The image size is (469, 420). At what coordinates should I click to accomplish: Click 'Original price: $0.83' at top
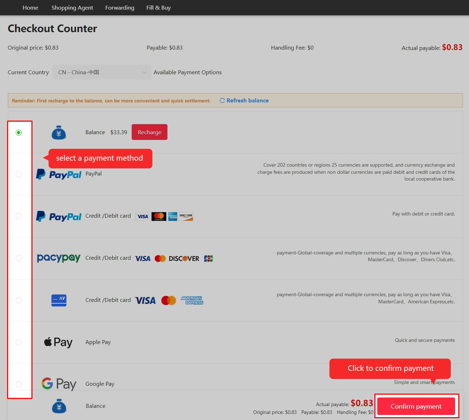[33, 47]
